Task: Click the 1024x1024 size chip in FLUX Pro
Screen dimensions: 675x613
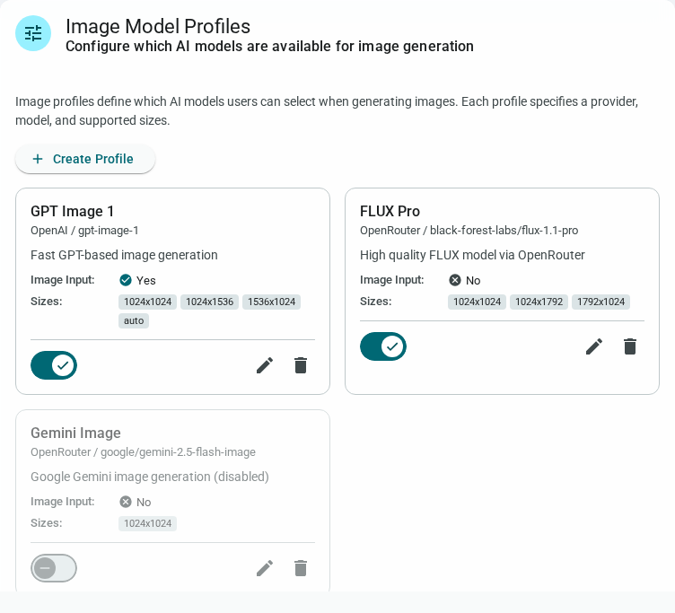Action: [x=477, y=302]
